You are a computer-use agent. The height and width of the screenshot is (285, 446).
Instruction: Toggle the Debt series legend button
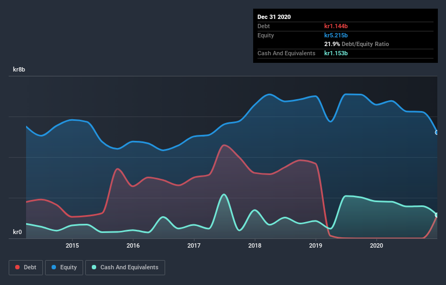pos(26,268)
